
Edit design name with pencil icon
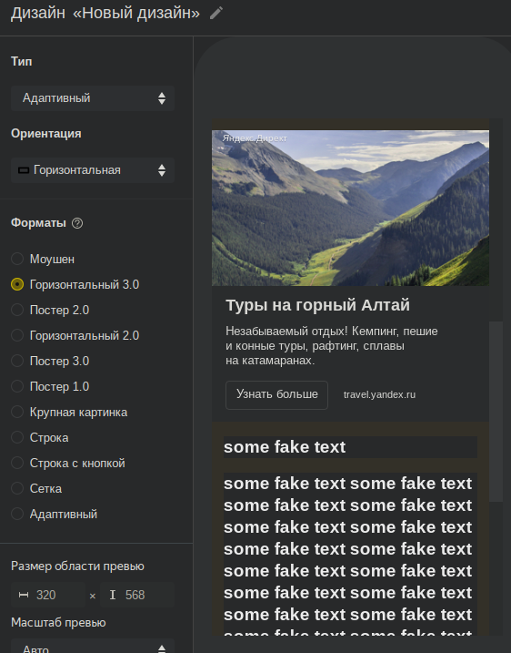click(216, 13)
